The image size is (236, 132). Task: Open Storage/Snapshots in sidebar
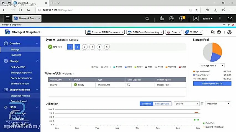(x=21, y=73)
